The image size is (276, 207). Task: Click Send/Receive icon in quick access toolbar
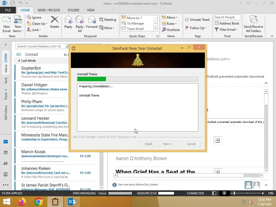pos(12,3)
